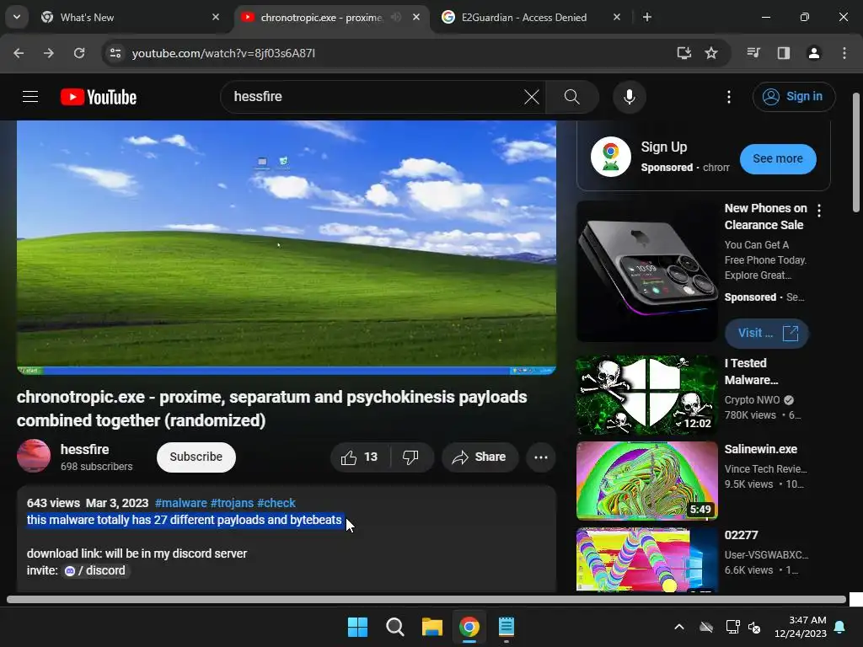Open the hessfire channel name
This screenshot has height=647, width=863.
coord(85,450)
